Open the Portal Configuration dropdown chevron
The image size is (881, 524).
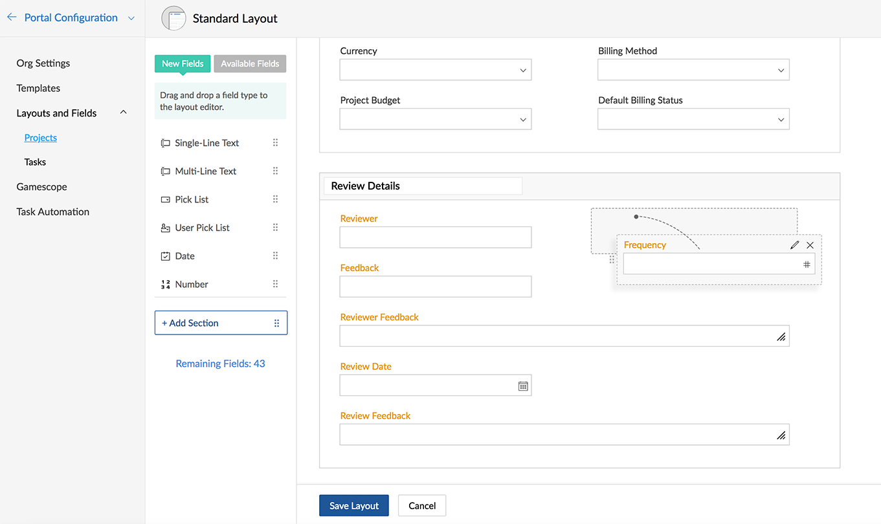[131, 18]
